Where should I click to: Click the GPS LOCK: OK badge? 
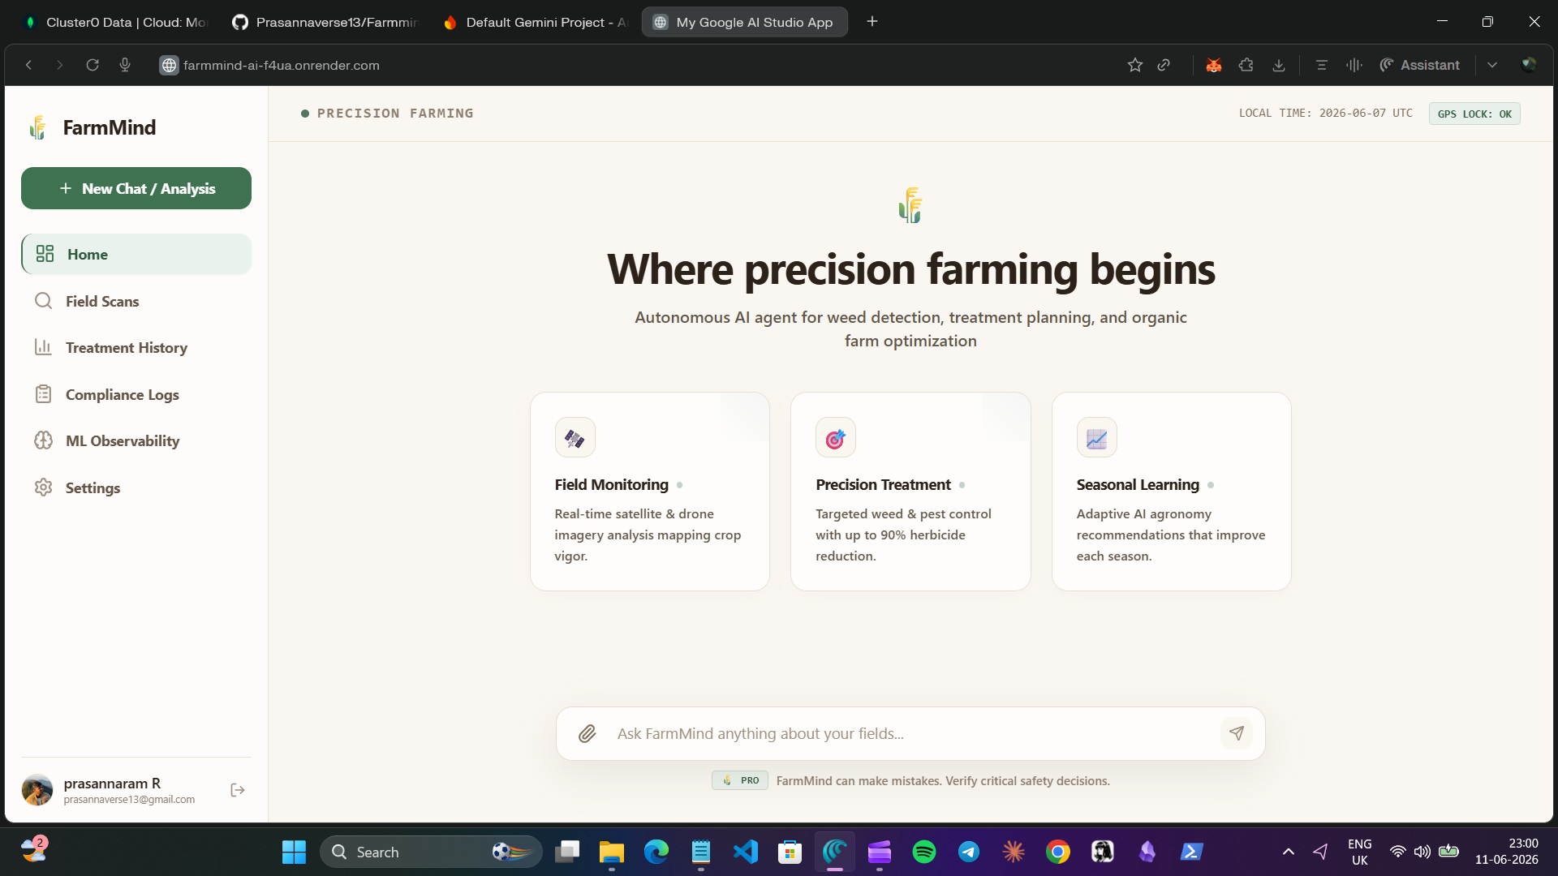[1474, 114]
